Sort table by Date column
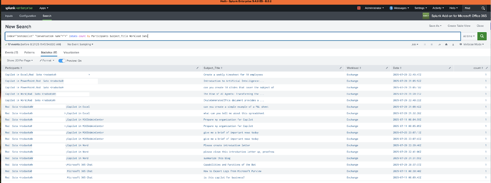 pyautogui.click(x=397, y=68)
